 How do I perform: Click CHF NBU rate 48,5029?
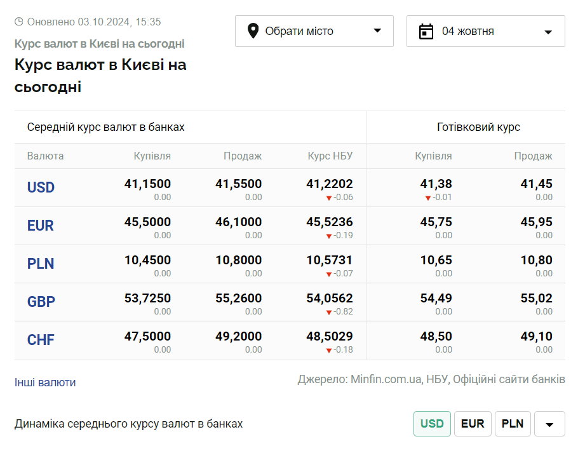pyautogui.click(x=330, y=336)
